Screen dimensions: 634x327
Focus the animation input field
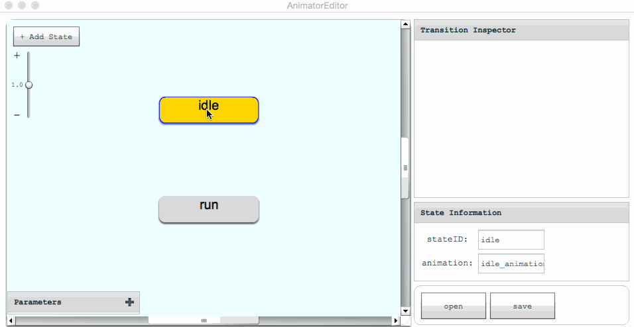(511, 263)
